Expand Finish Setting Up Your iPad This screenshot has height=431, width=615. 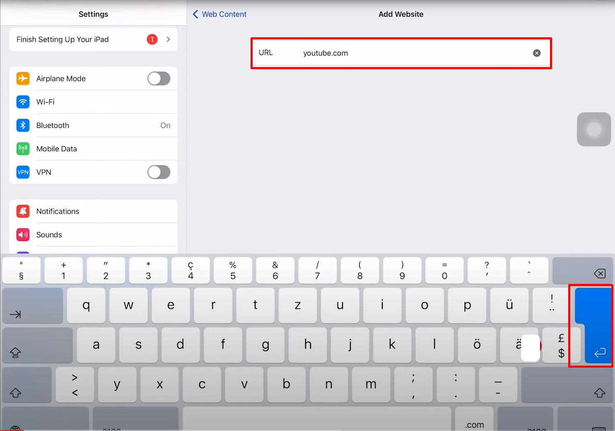click(94, 39)
